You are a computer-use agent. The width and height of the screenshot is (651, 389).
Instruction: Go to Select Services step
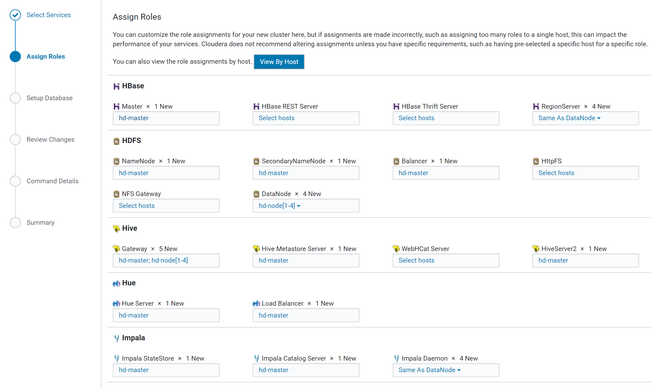[48, 15]
